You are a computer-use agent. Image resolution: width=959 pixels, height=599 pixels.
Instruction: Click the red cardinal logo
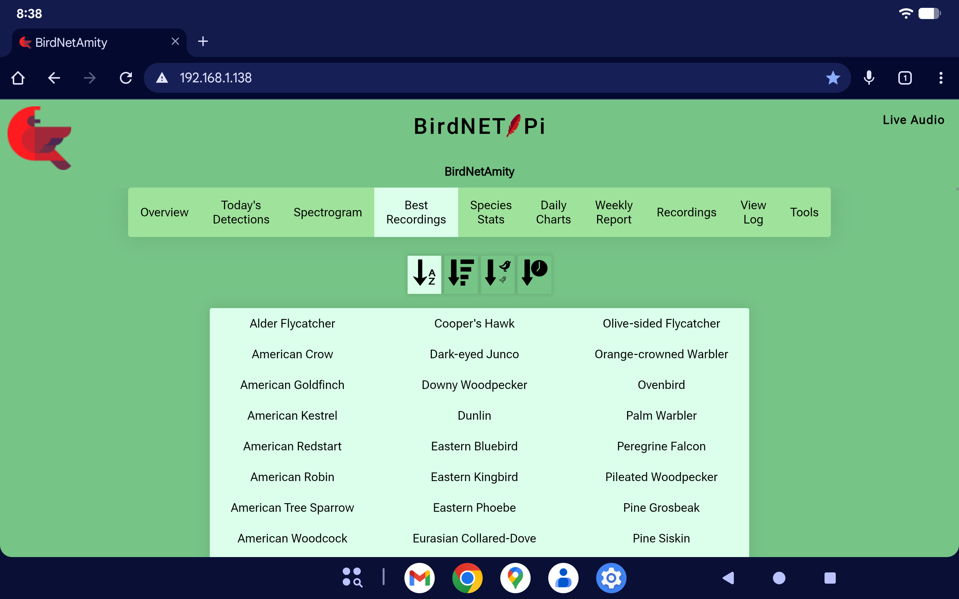[x=40, y=137]
